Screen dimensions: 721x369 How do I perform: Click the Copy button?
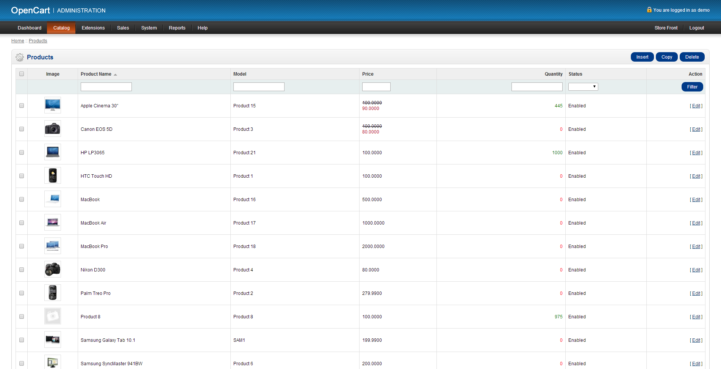point(667,57)
